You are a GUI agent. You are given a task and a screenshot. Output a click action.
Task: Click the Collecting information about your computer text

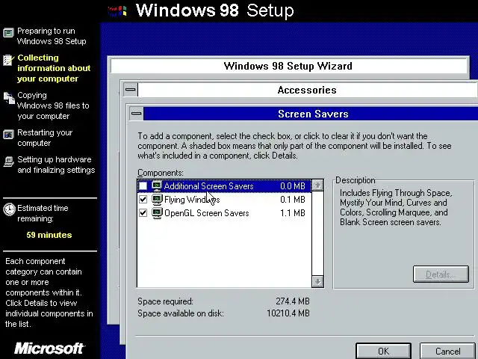[x=54, y=68]
